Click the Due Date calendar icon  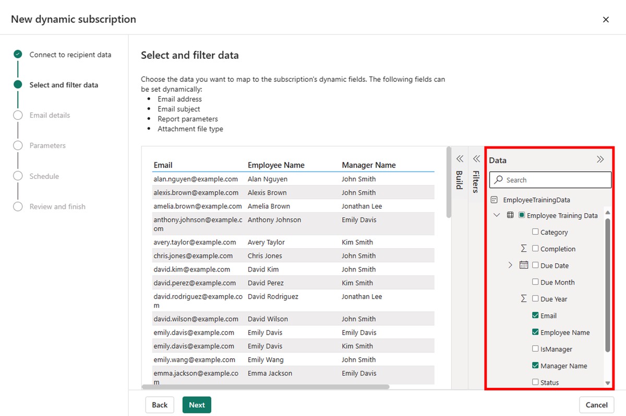click(524, 265)
